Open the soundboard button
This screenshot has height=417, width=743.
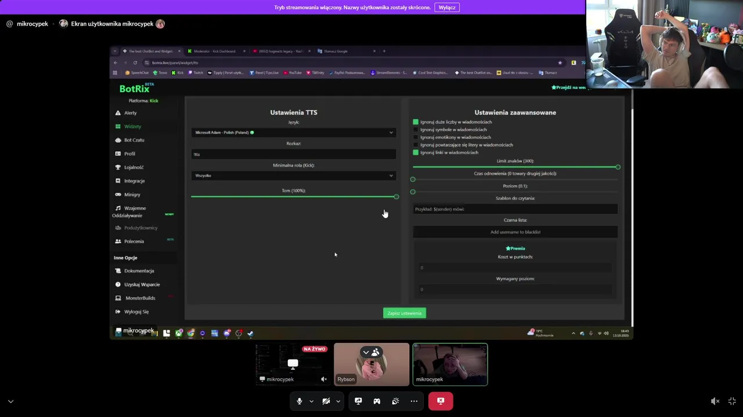395,401
